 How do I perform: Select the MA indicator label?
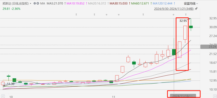[43, 4]
